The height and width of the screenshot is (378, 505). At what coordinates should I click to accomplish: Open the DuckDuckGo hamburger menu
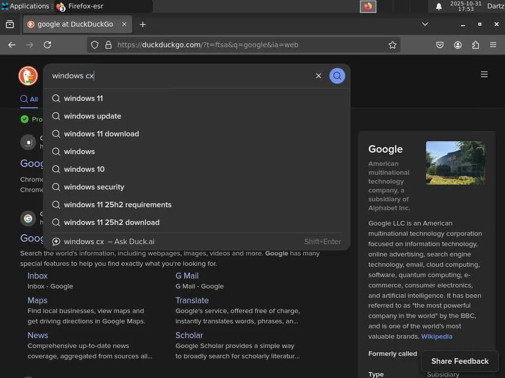point(484,74)
